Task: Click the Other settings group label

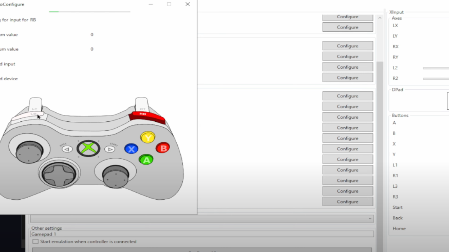Action: point(47,228)
